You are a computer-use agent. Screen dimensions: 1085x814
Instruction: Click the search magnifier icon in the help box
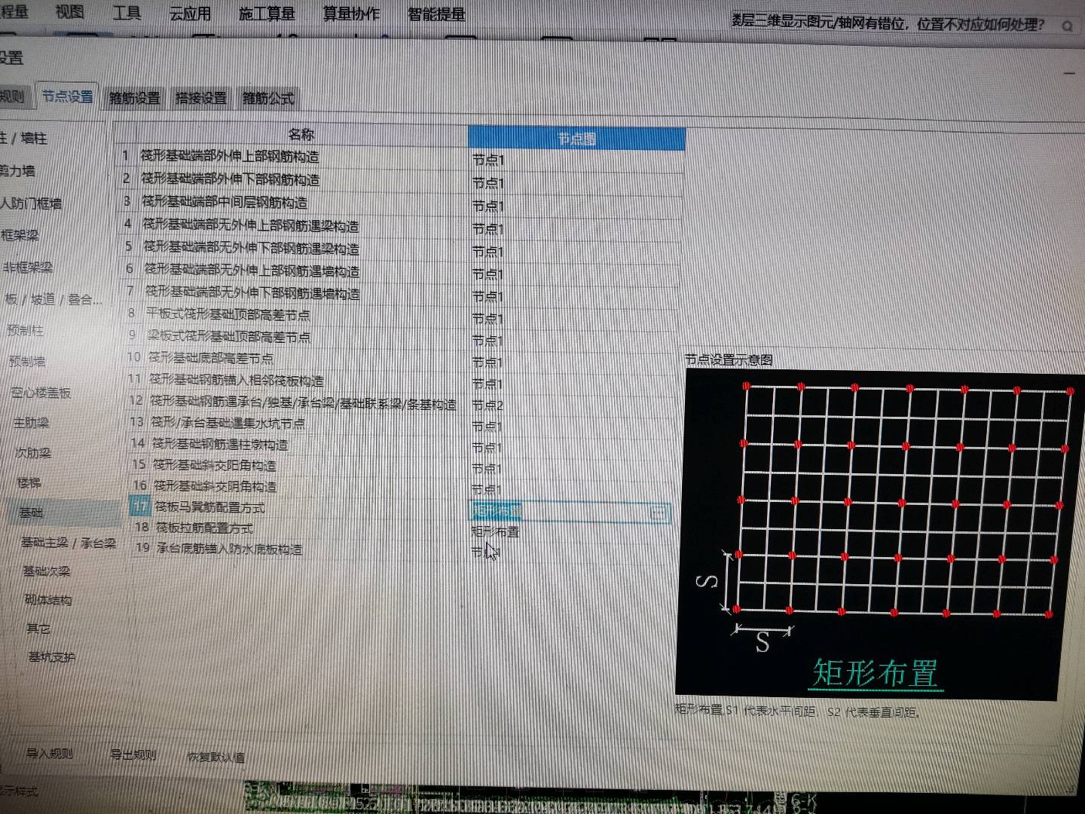pyautogui.click(x=1067, y=26)
